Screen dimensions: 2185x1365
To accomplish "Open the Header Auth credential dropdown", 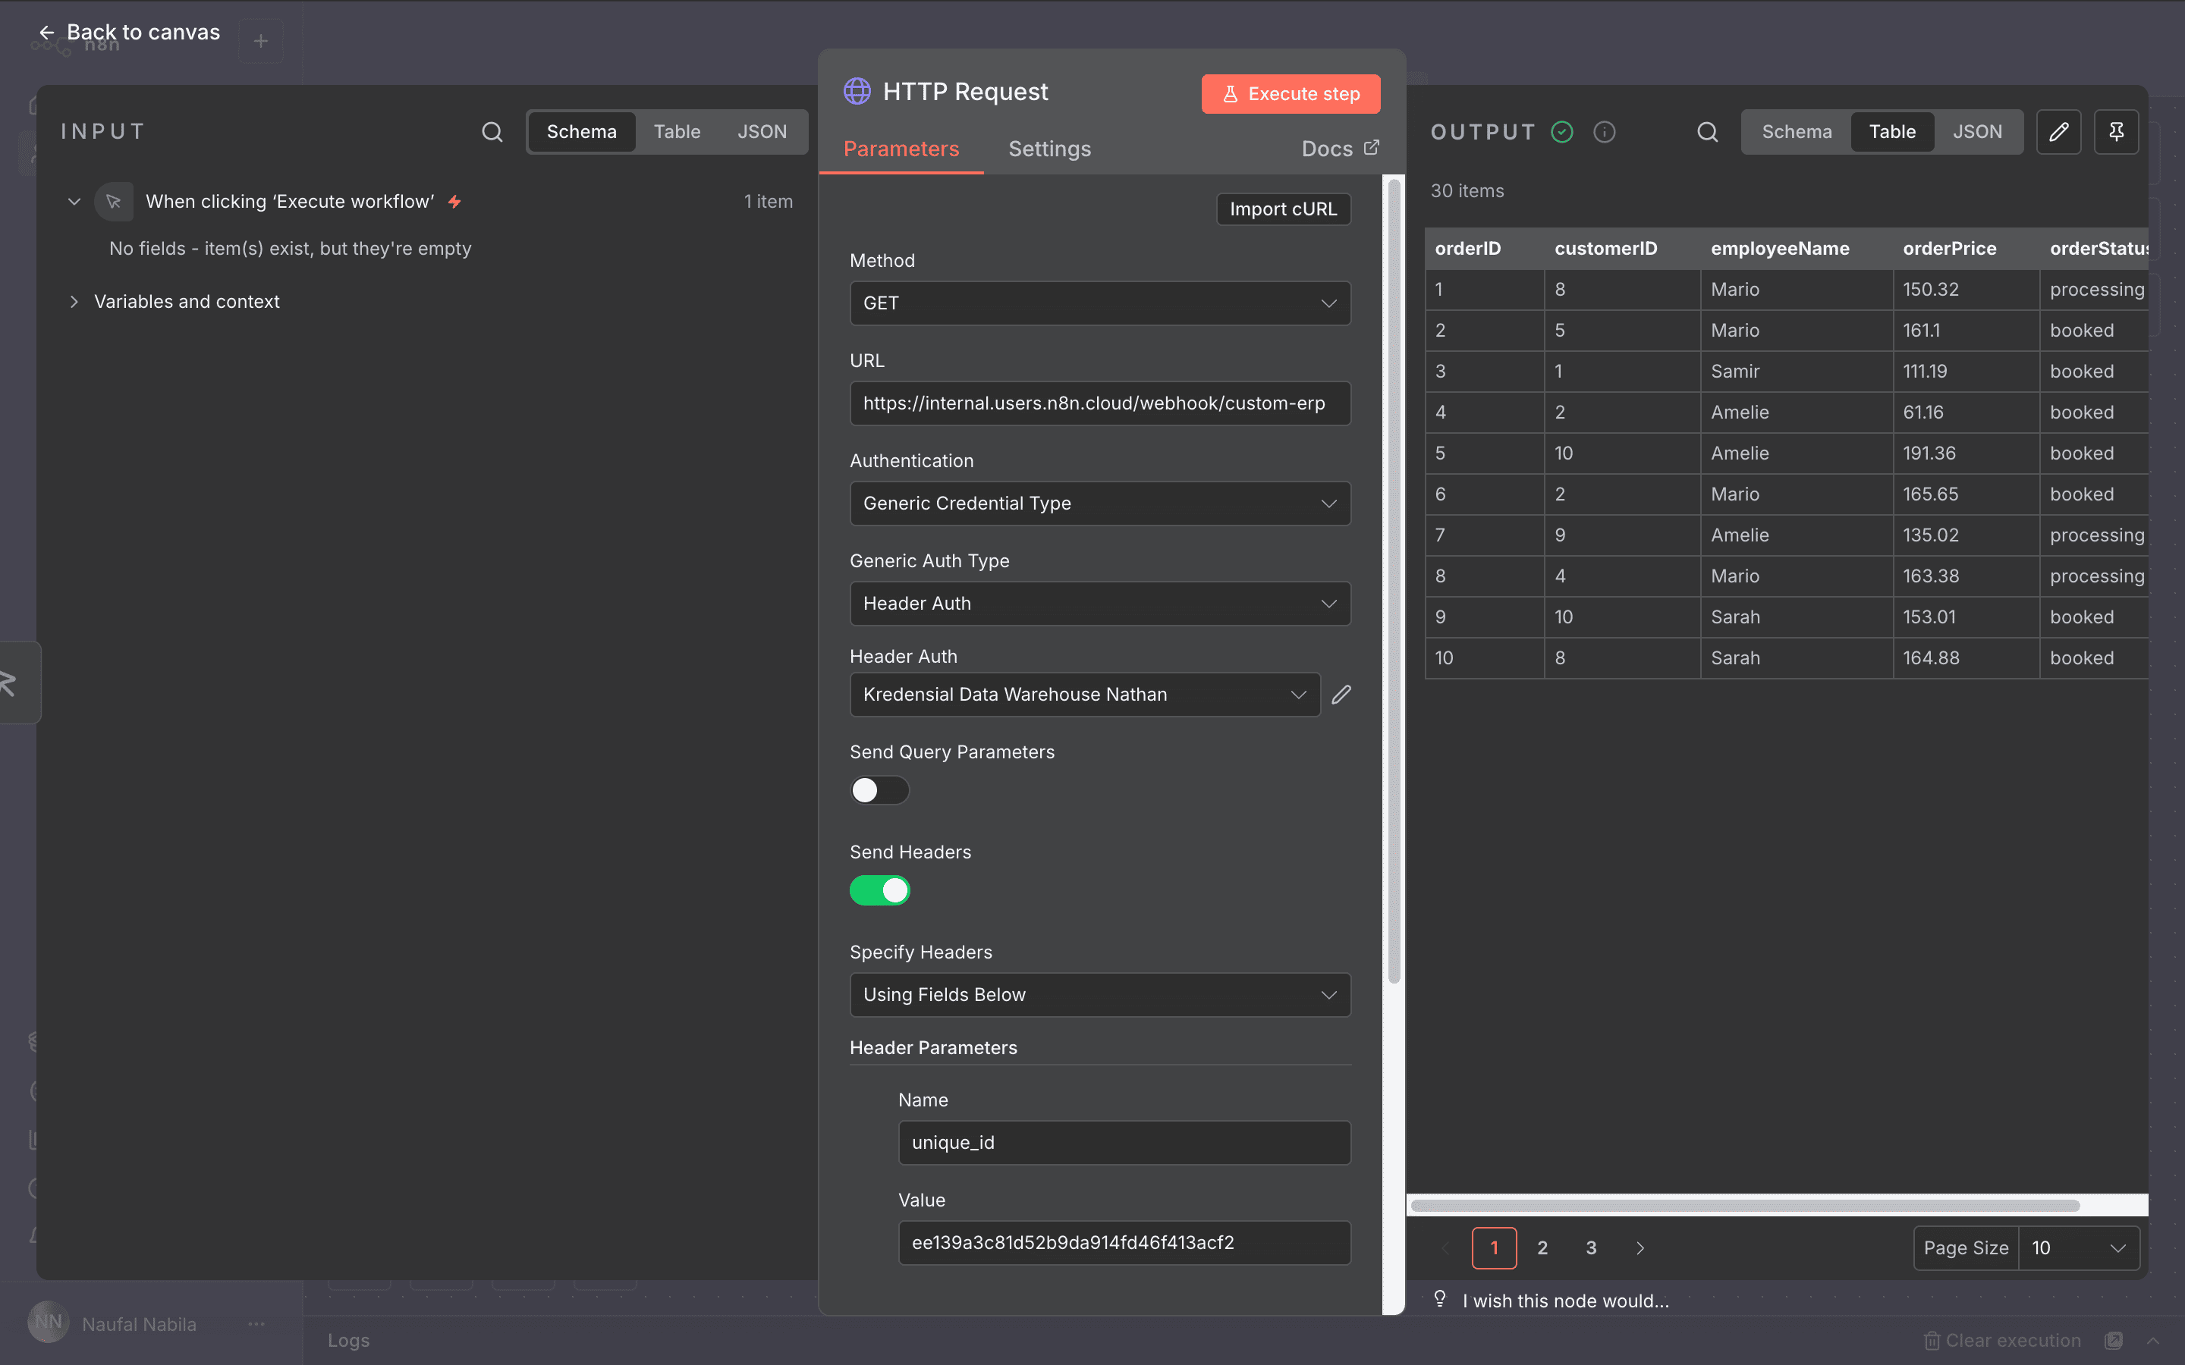I will point(1084,694).
